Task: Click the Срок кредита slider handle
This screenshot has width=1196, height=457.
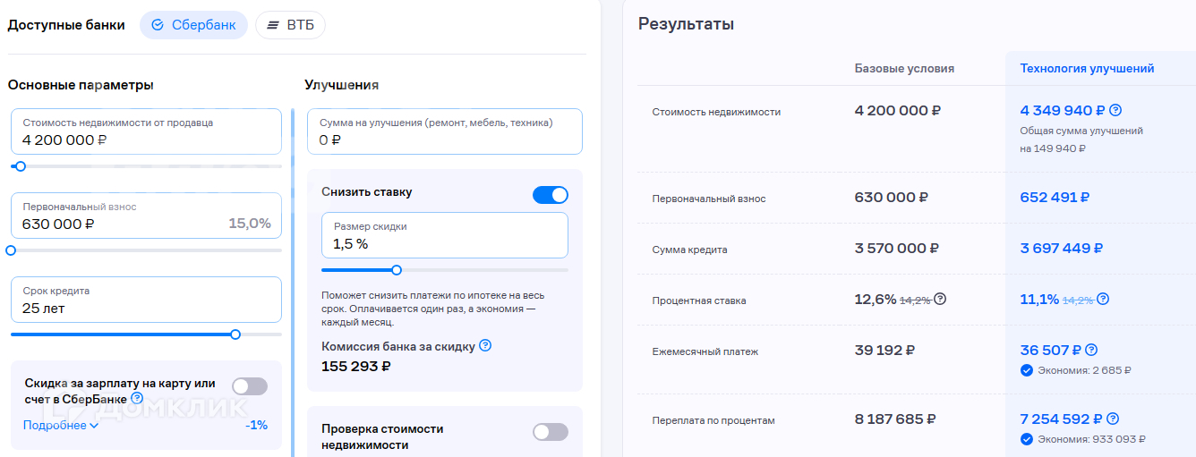Action: pyautogui.click(x=235, y=334)
